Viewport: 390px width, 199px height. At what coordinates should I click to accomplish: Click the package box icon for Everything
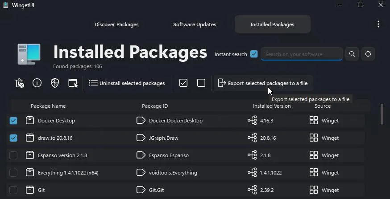(x=30, y=173)
